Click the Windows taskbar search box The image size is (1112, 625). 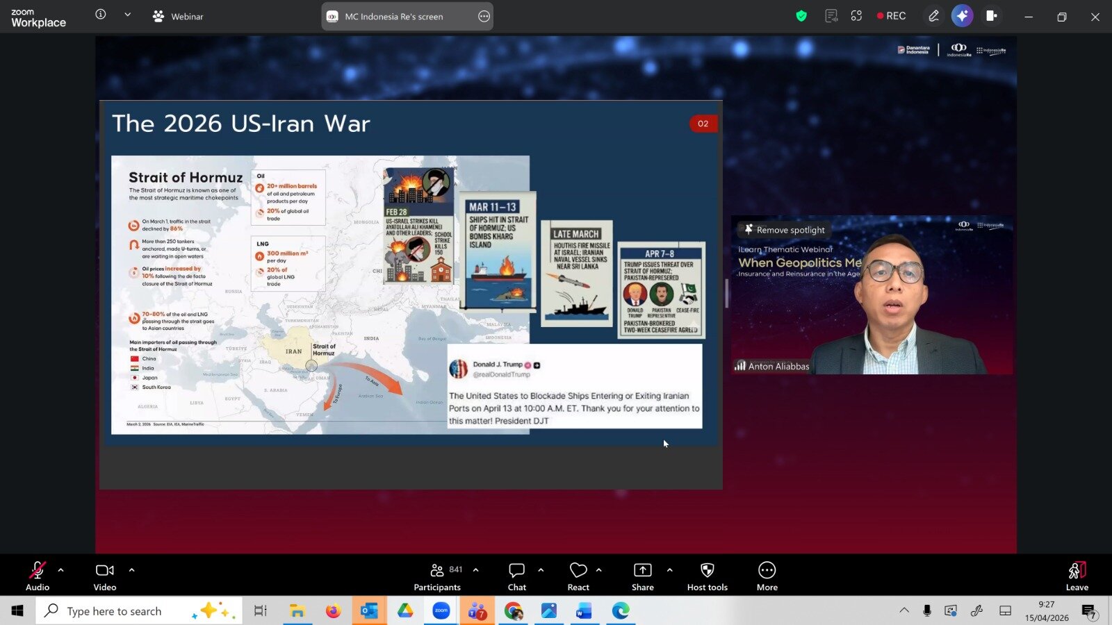click(x=139, y=611)
